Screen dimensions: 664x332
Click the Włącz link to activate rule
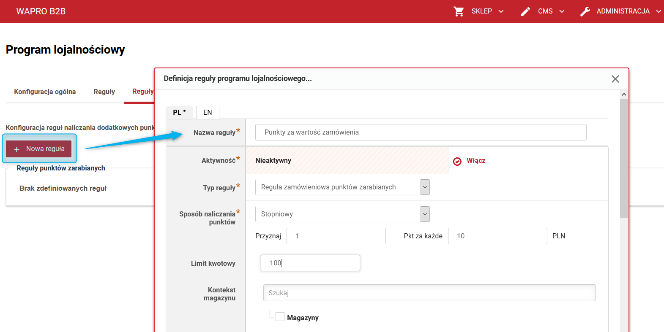pos(476,161)
